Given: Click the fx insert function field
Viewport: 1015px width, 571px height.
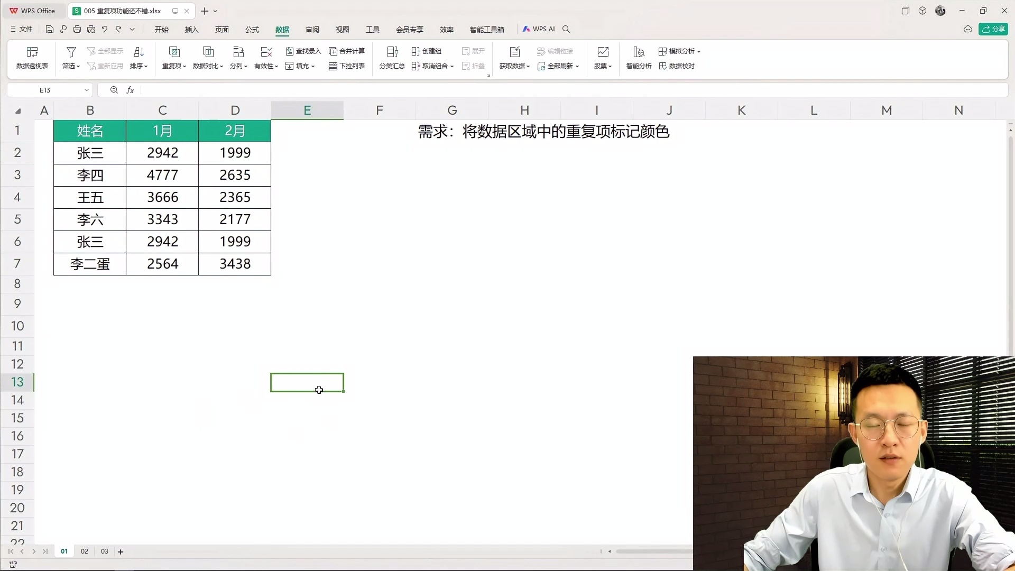Looking at the screenshot, I should tap(131, 90).
